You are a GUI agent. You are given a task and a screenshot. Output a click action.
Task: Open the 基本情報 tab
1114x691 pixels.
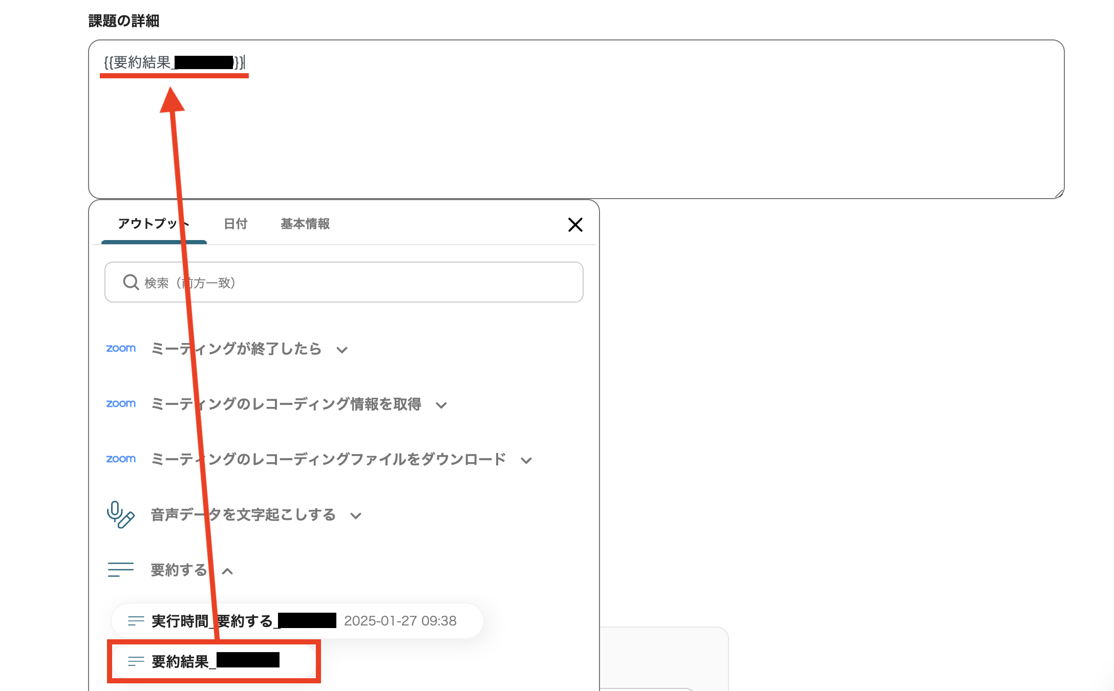pyautogui.click(x=305, y=224)
